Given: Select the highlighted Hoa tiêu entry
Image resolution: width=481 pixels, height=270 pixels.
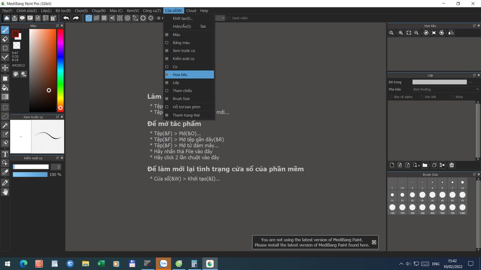Looking at the screenshot, I should coord(189,75).
